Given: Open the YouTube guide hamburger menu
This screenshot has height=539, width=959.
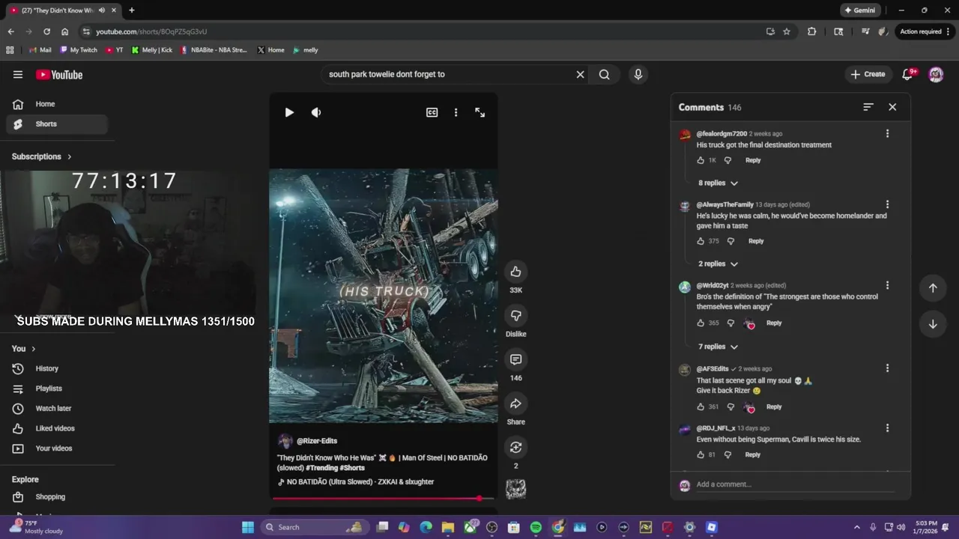Looking at the screenshot, I should coord(18,74).
